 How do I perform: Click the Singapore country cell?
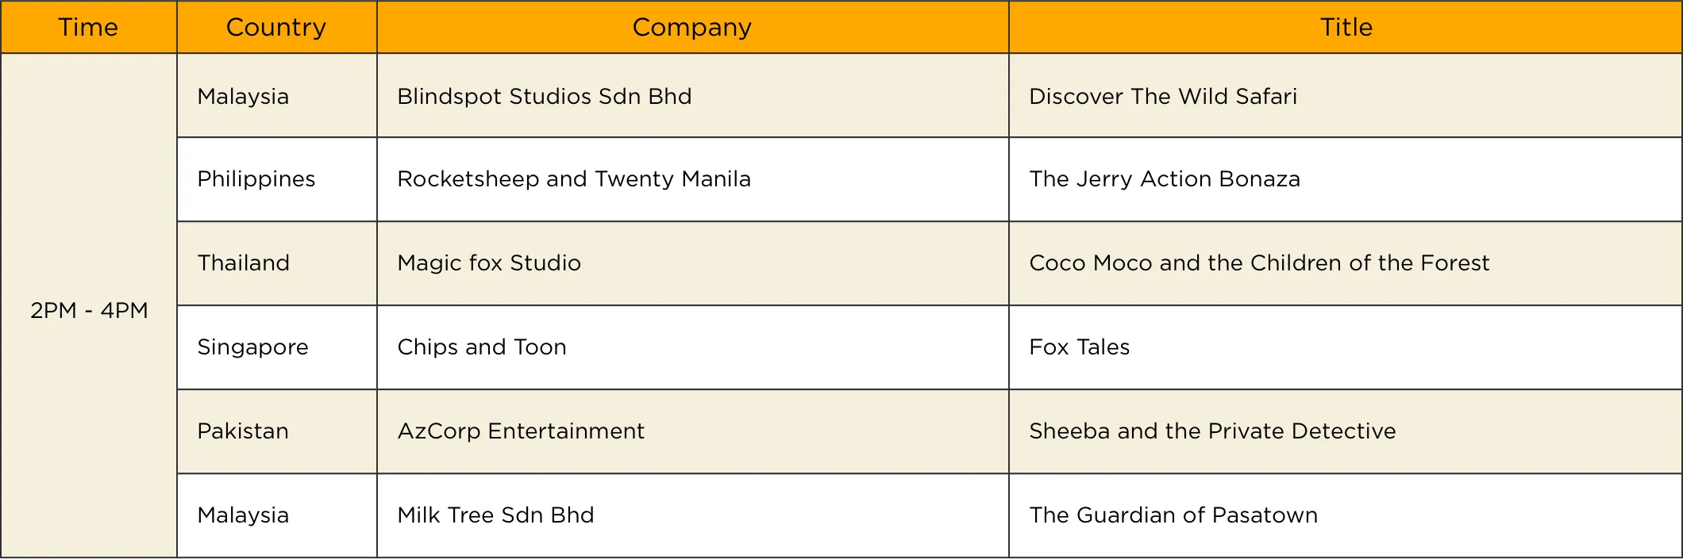(x=252, y=347)
